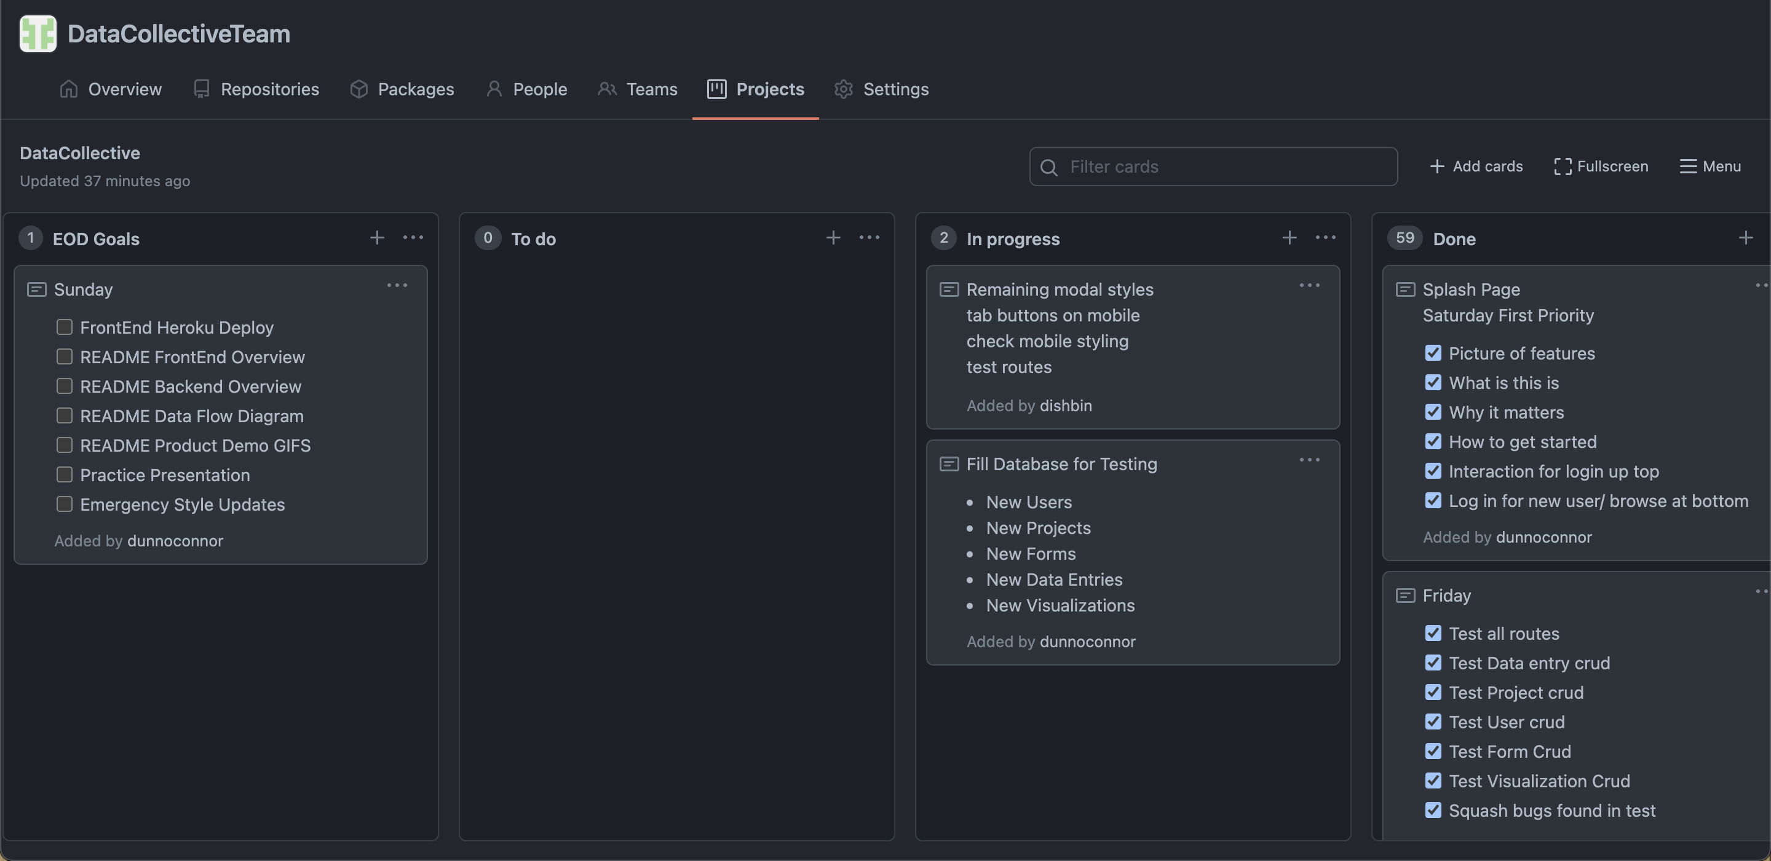The image size is (1771, 861).
Task: Open Fill Database for Testing card menu
Action: (x=1310, y=460)
